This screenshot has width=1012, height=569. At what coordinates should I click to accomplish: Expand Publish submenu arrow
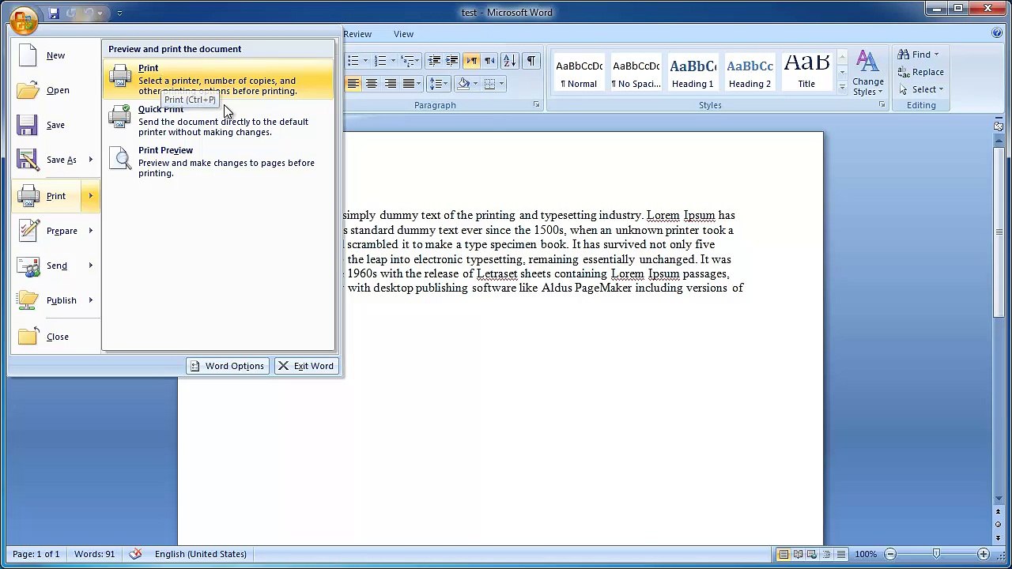90,300
